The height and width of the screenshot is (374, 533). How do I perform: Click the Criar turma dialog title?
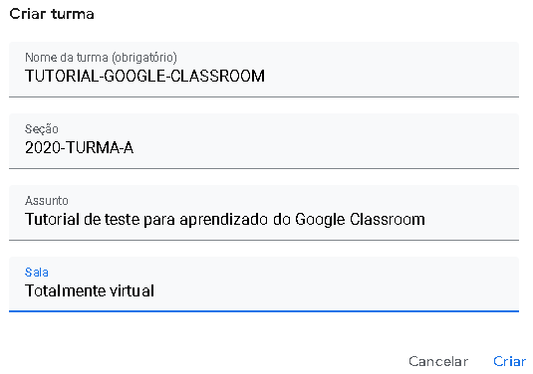point(52,14)
